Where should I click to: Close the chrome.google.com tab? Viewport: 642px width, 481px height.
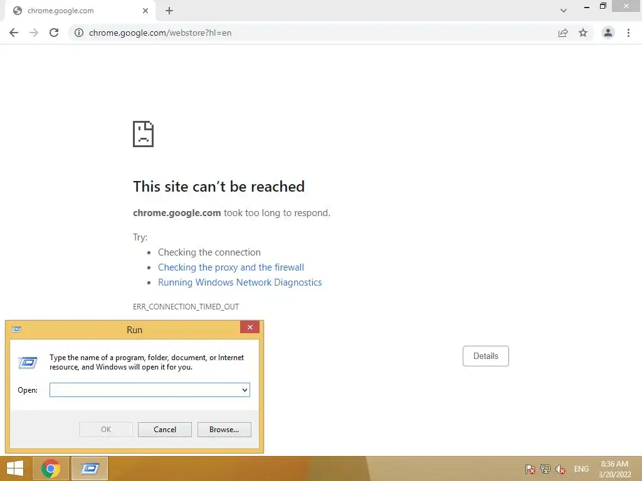pyautogui.click(x=145, y=11)
